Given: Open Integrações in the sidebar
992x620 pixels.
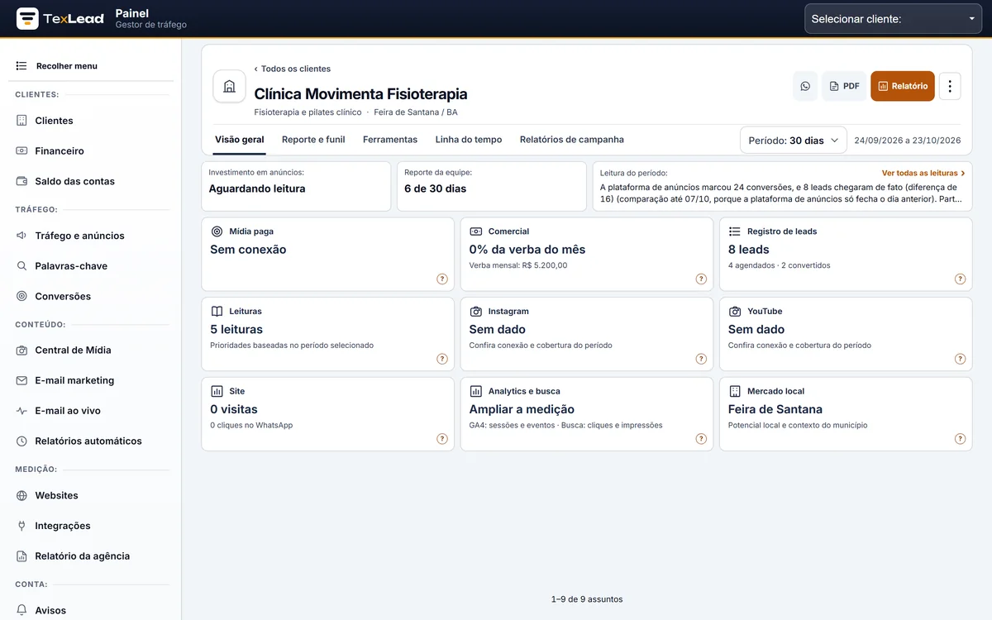Looking at the screenshot, I should pyautogui.click(x=91, y=526).
